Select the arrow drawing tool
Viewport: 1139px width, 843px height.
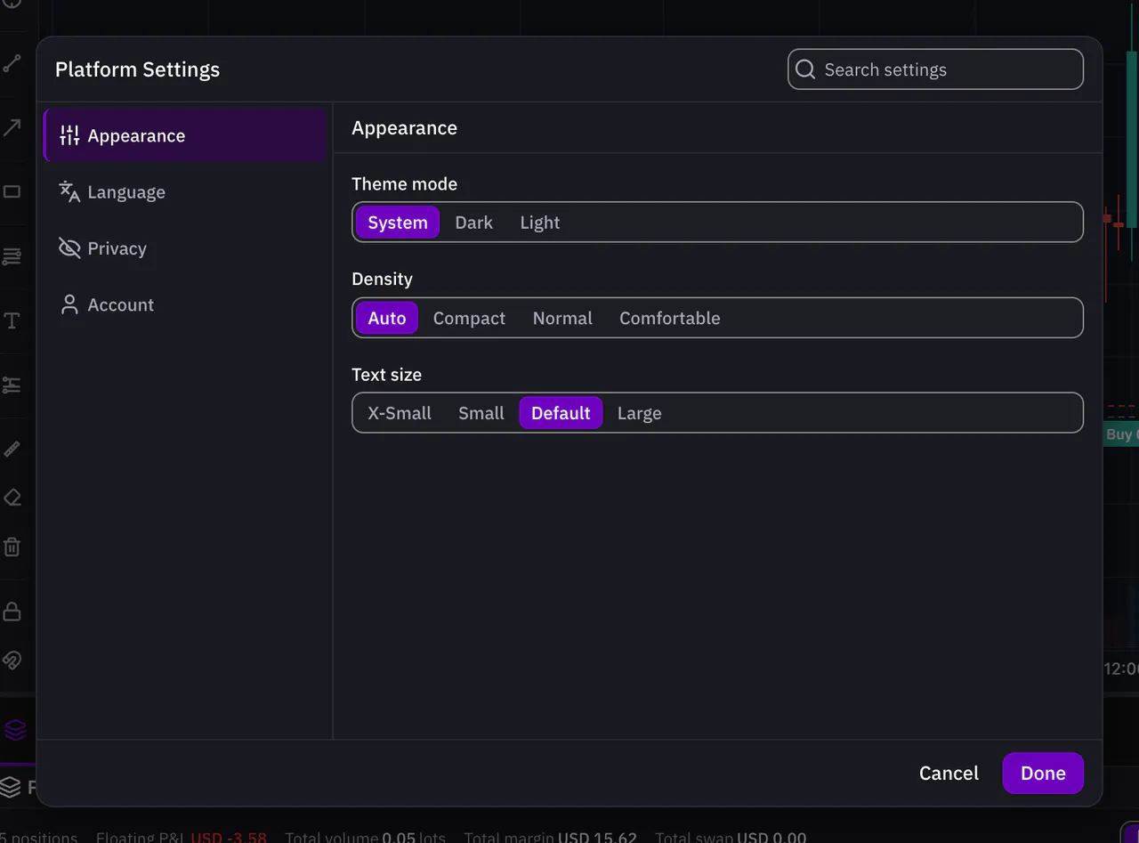(12, 127)
